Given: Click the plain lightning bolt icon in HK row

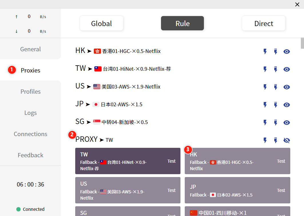Looking at the screenshot, I should 265,52.
